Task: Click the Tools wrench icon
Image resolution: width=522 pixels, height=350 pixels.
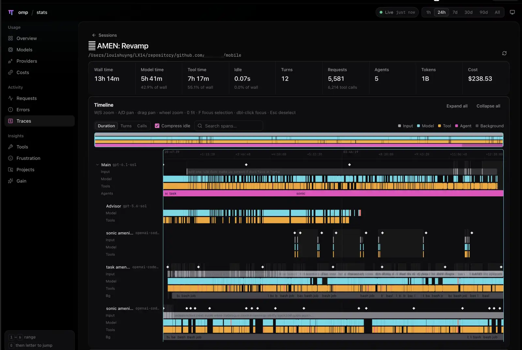Action: point(10,147)
